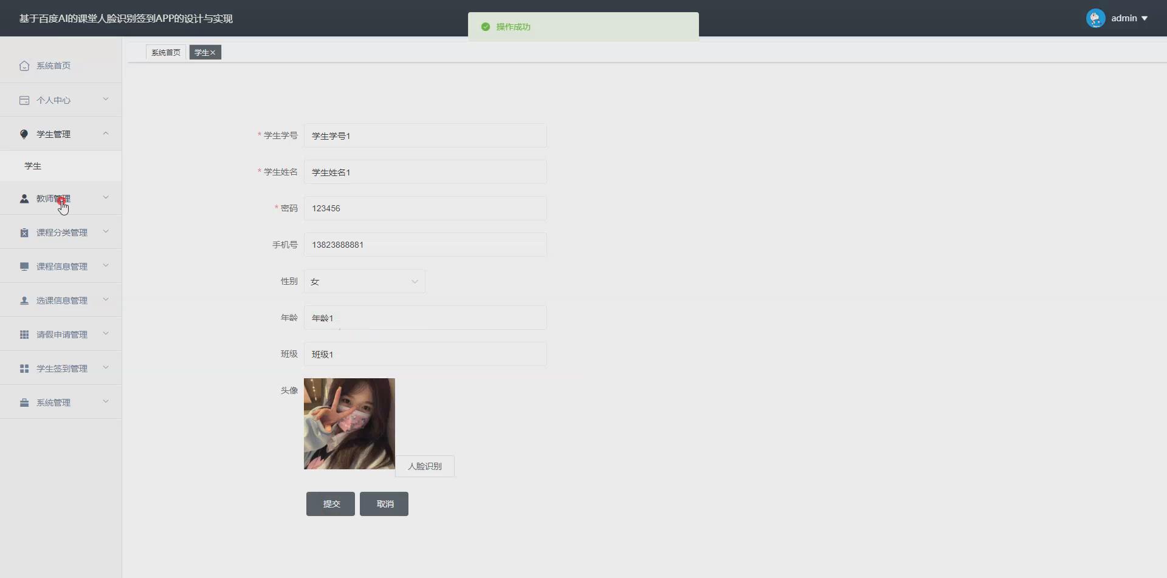The width and height of the screenshot is (1167, 578).
Task: Click the monitor icon beside 课程信息管理
Action: pyautogui.click(x=24, y=267)
